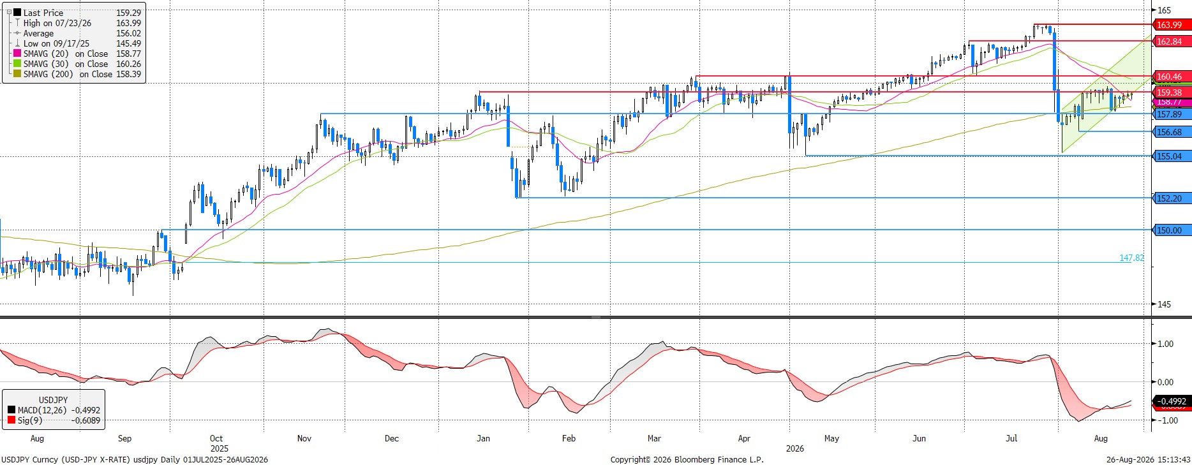Click the Average line marker icon in legend
The height and width of the screenshot is (465, 1192).
pos(17,33)
